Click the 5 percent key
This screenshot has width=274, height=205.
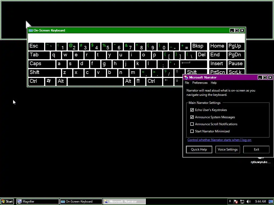(106, 46)
